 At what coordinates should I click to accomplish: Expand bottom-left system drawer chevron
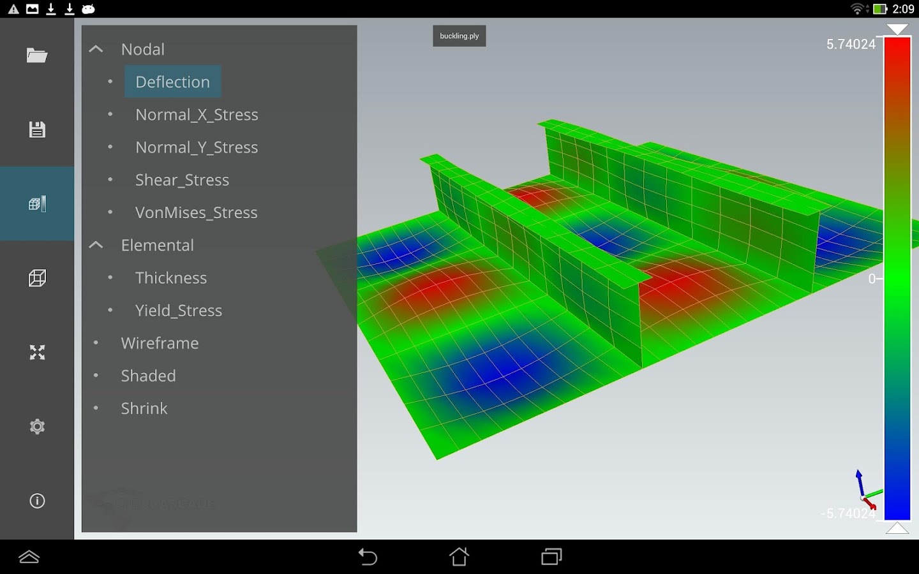coord(29,557)
